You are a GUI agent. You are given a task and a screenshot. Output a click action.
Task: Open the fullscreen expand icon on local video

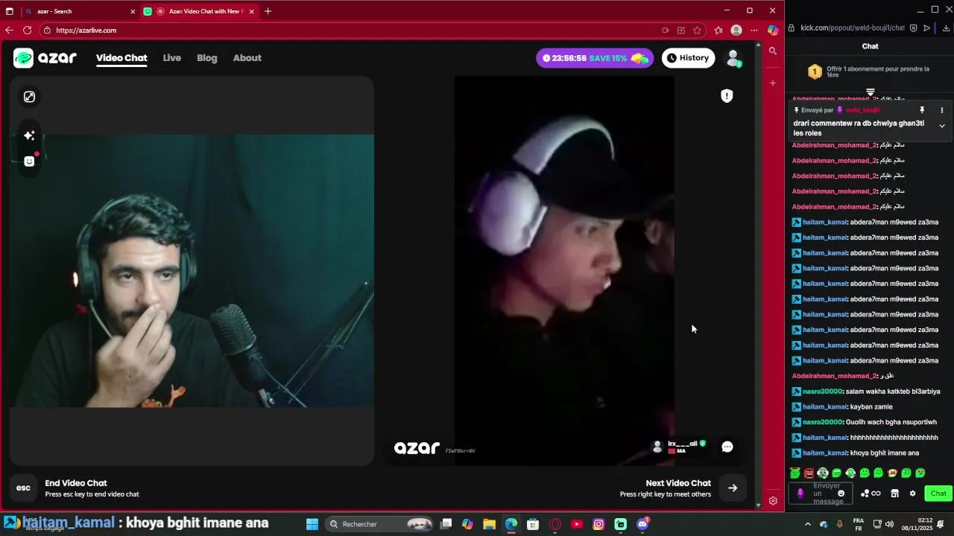click(x=29, y=97)
